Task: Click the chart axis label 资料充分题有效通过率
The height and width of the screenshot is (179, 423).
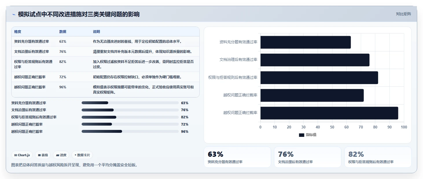Action: tap(238, 42)
